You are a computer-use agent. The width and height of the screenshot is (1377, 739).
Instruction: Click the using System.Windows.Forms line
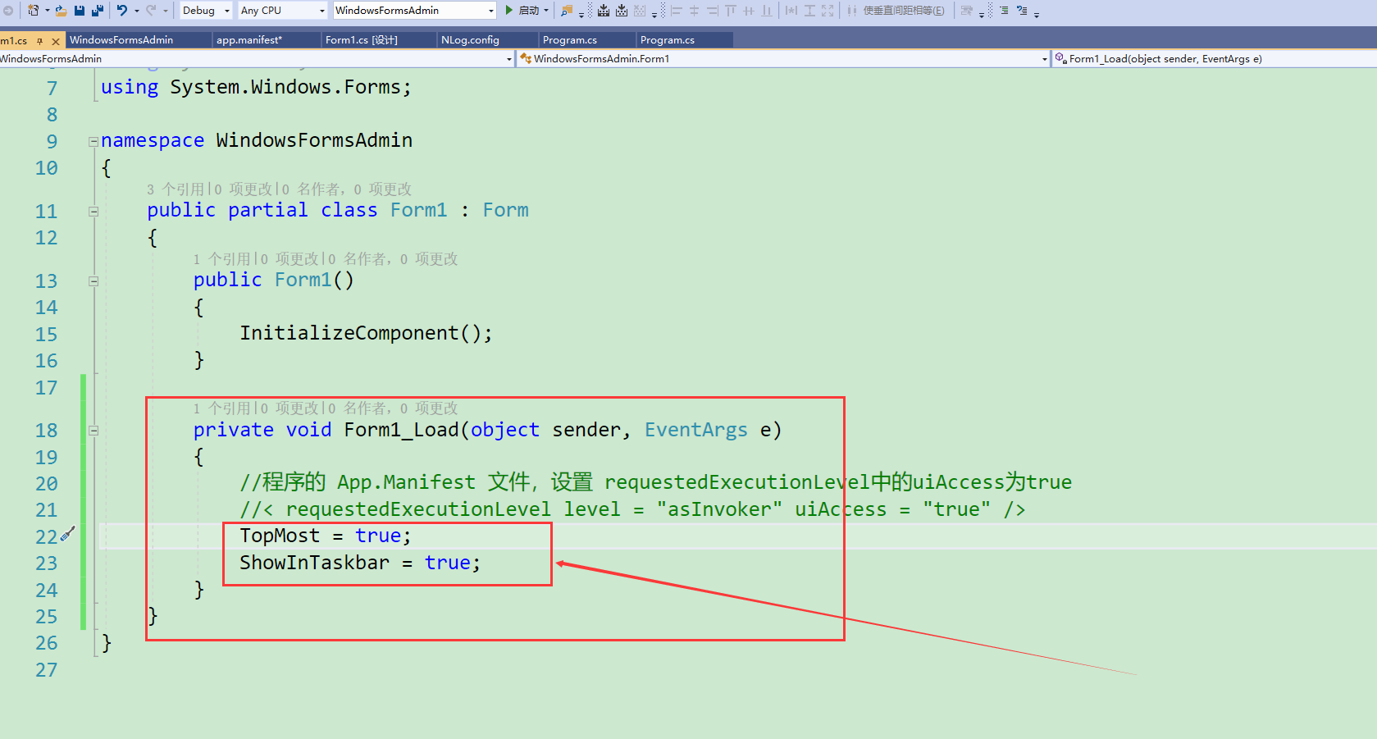(256, 87)
